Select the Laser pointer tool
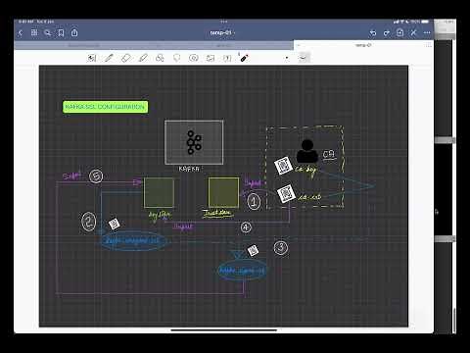Image resolution: width=470 pixels, height=353 pixels. tap(244, 58)
